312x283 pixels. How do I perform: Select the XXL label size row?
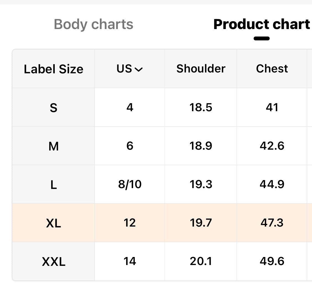pyautogui.click(x=53, y=261)
